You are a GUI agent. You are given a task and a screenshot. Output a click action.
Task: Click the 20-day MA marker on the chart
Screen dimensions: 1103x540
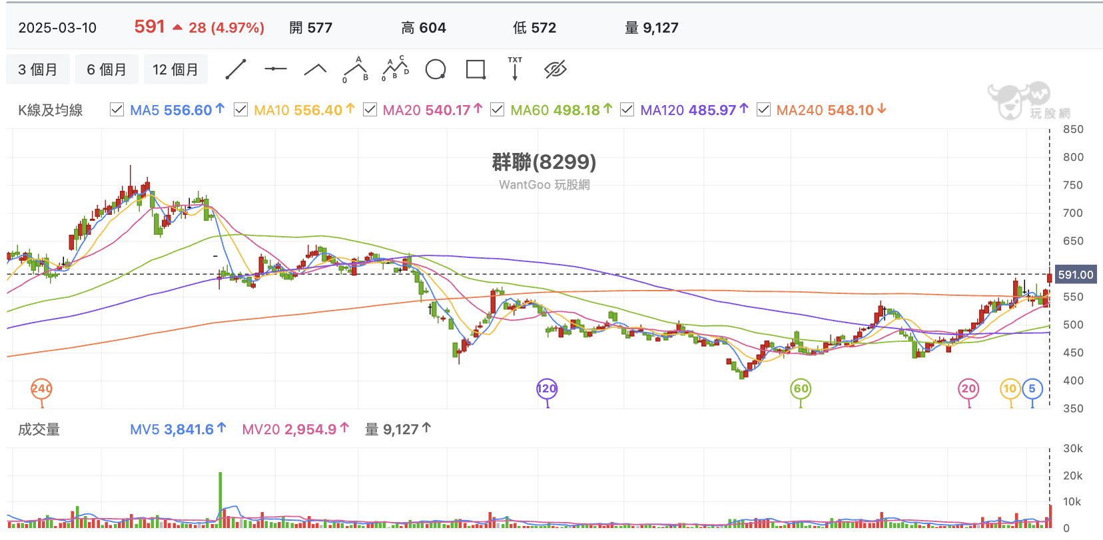pyautogui.click(x=968, y=389)
